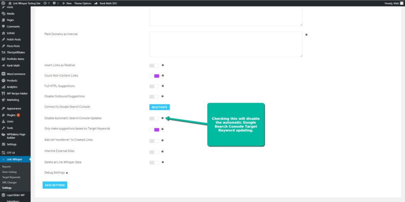Click the Plugins update count badge
The height and width of the screenshot is (202, 405).
[18, 115]
